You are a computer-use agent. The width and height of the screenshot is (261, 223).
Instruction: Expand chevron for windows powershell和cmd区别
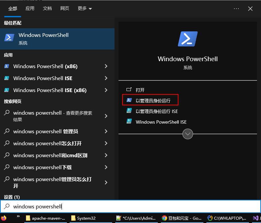pos(106,156)
